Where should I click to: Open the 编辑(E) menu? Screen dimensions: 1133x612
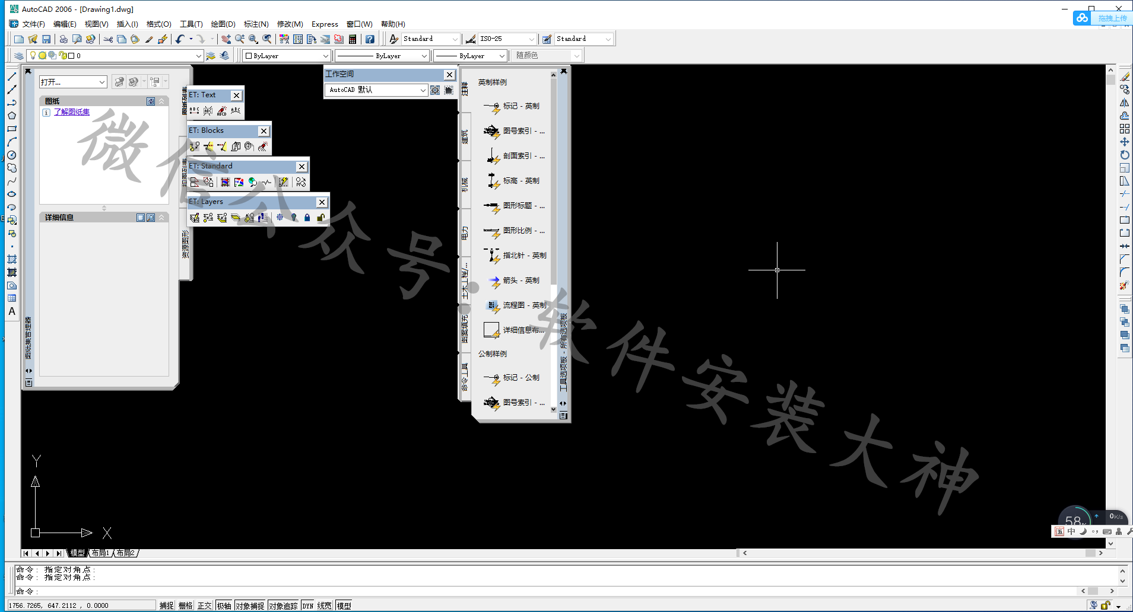(x=65, y=24)
